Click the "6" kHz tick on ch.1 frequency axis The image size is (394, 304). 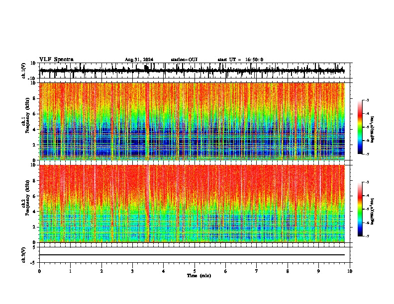[x=35, y=114]
